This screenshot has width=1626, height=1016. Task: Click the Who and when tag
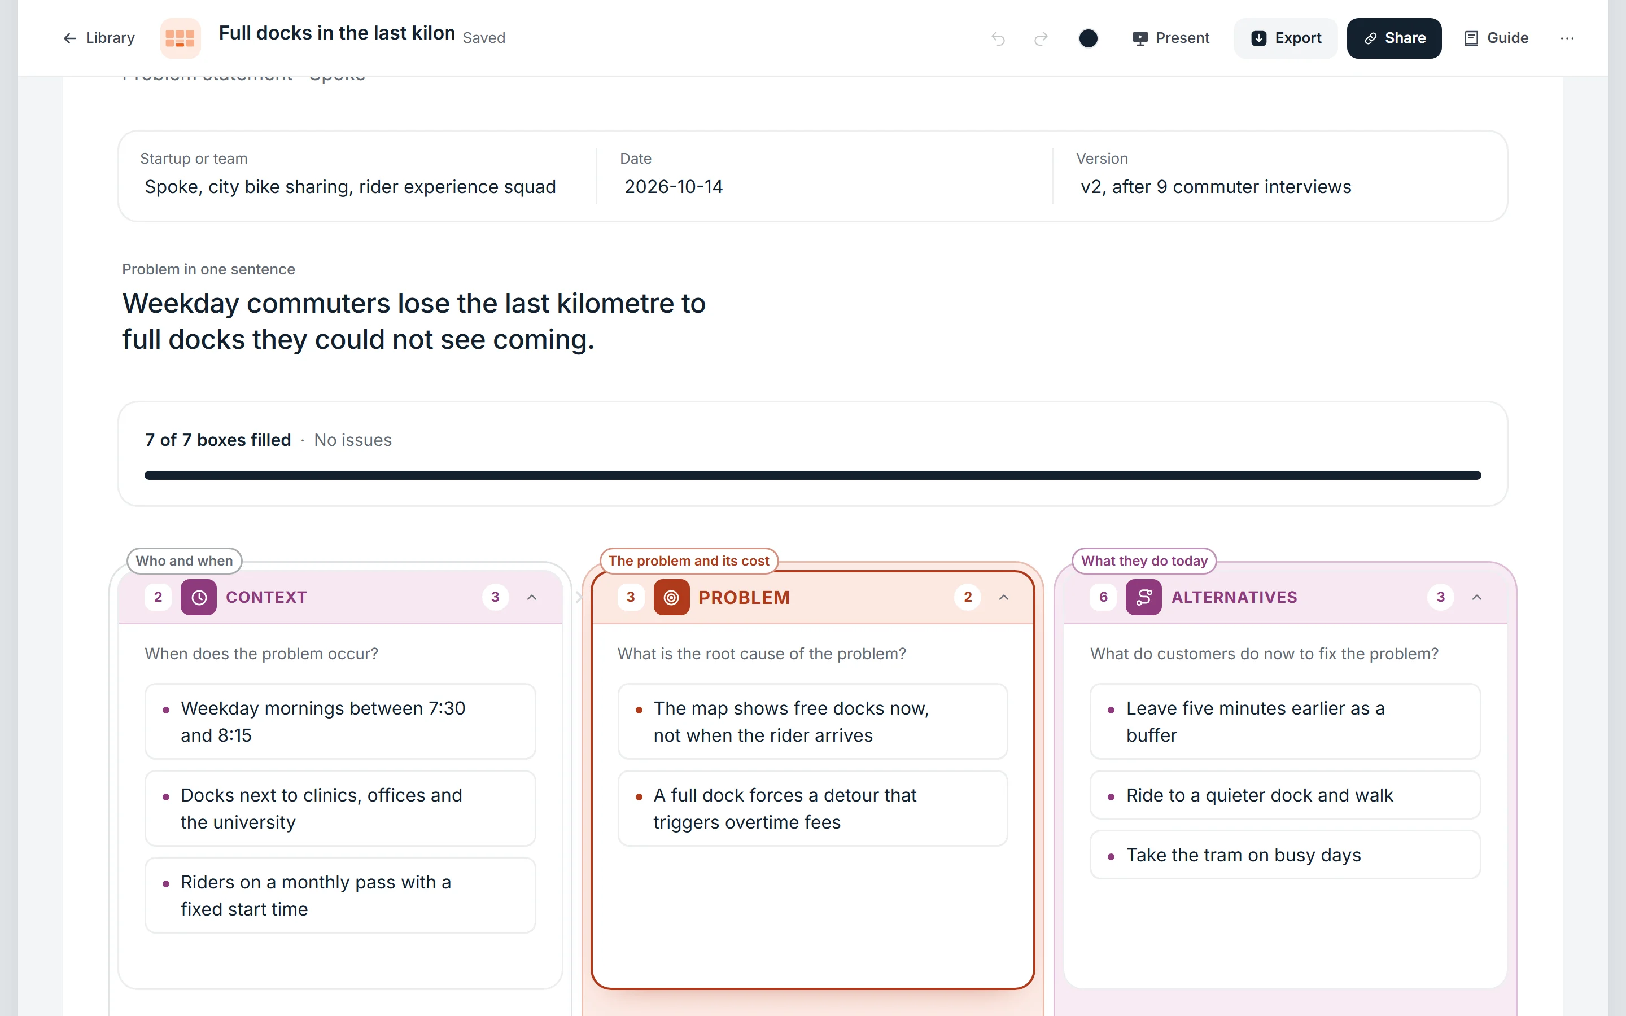point(184,560)
